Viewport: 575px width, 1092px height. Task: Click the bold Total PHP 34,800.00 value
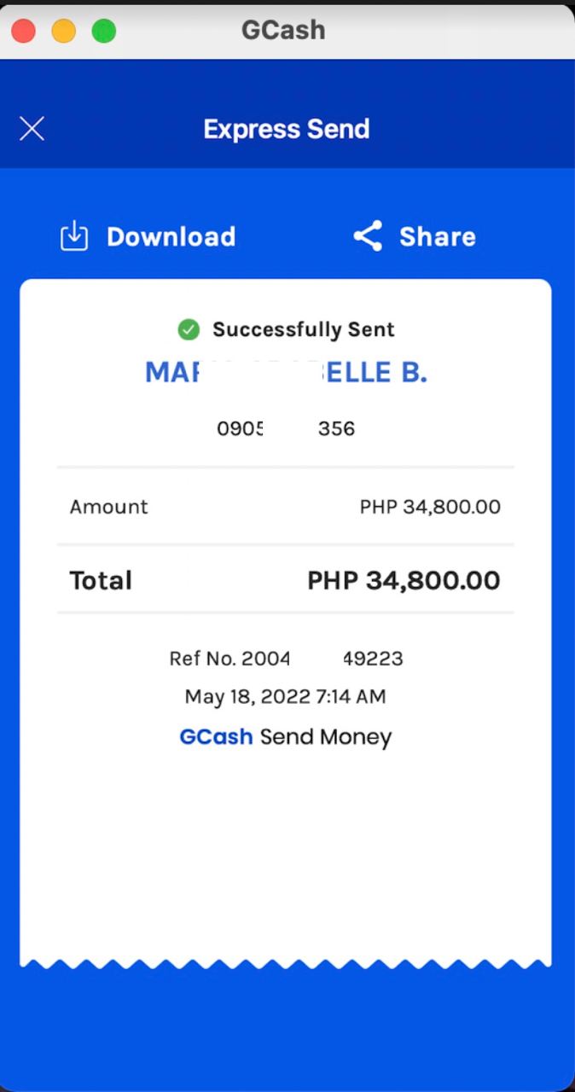tap(404, 581)
